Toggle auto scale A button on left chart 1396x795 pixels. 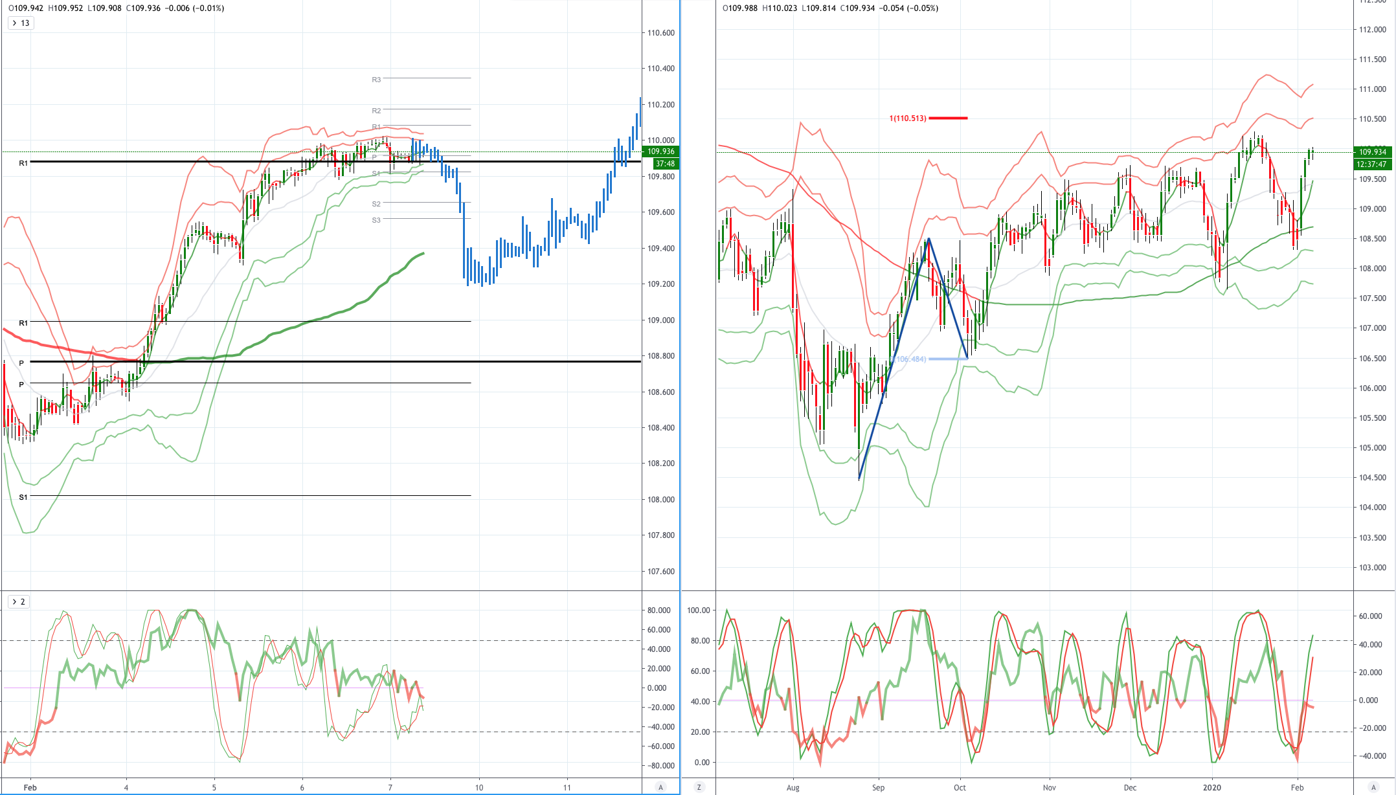[x=660, y=787]
